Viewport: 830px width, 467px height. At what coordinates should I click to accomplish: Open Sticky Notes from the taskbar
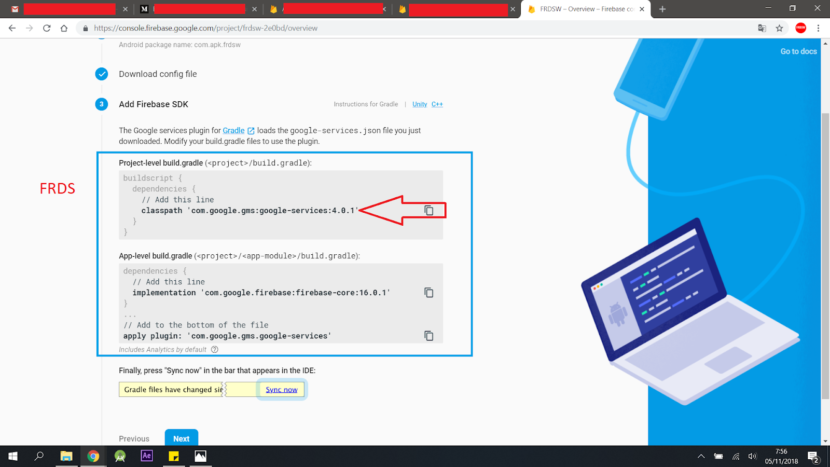174,456
